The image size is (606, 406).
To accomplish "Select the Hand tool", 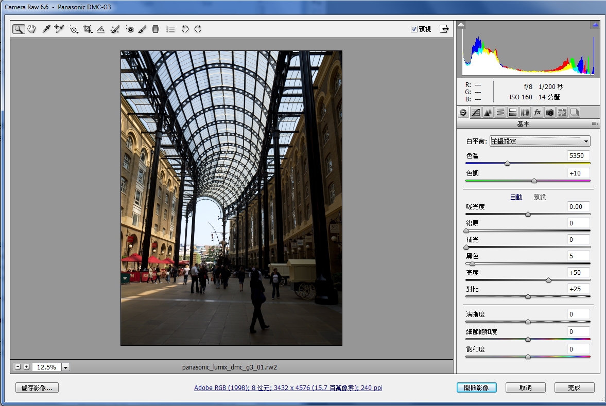I will (x=32, y=29).
